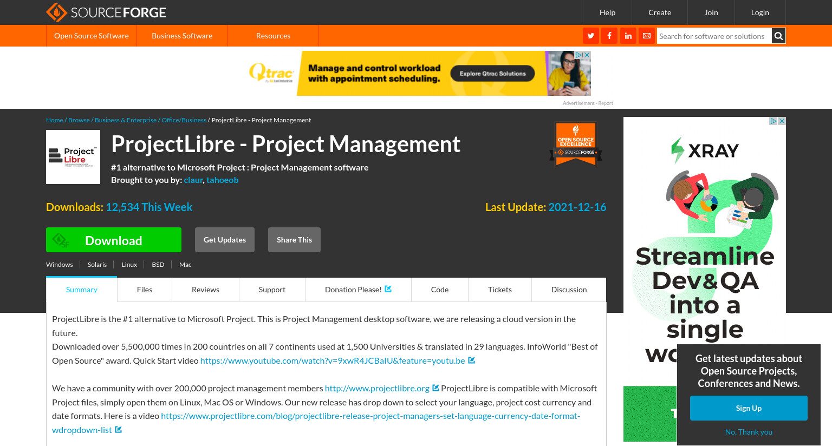Click external link icon after projectlibre.org
This screenshot has width=832, height=446.
[436, 388]
